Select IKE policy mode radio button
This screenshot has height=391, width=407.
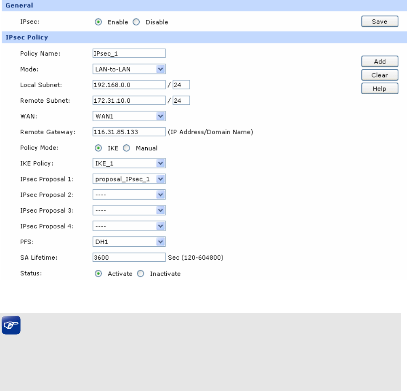click(98, 148)
